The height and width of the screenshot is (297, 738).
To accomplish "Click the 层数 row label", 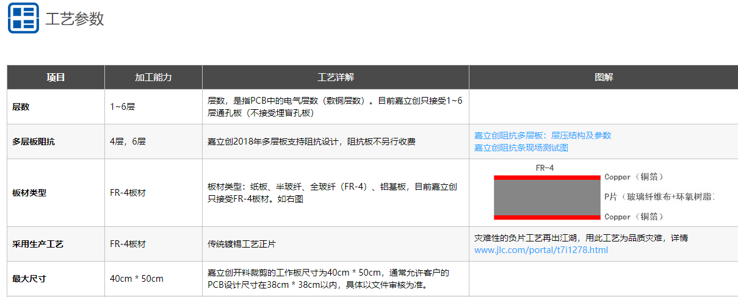I will (x=21, y=107).
